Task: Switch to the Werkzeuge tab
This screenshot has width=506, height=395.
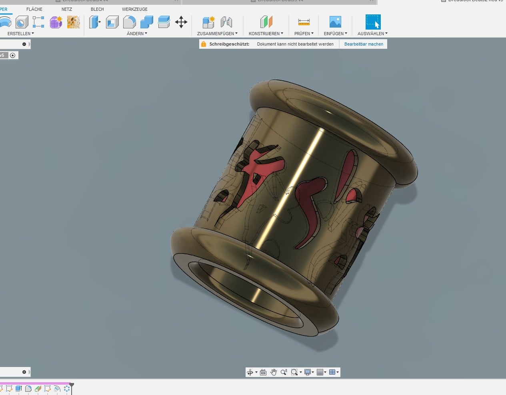Action: pyautogui.click(x=135, y=9)
